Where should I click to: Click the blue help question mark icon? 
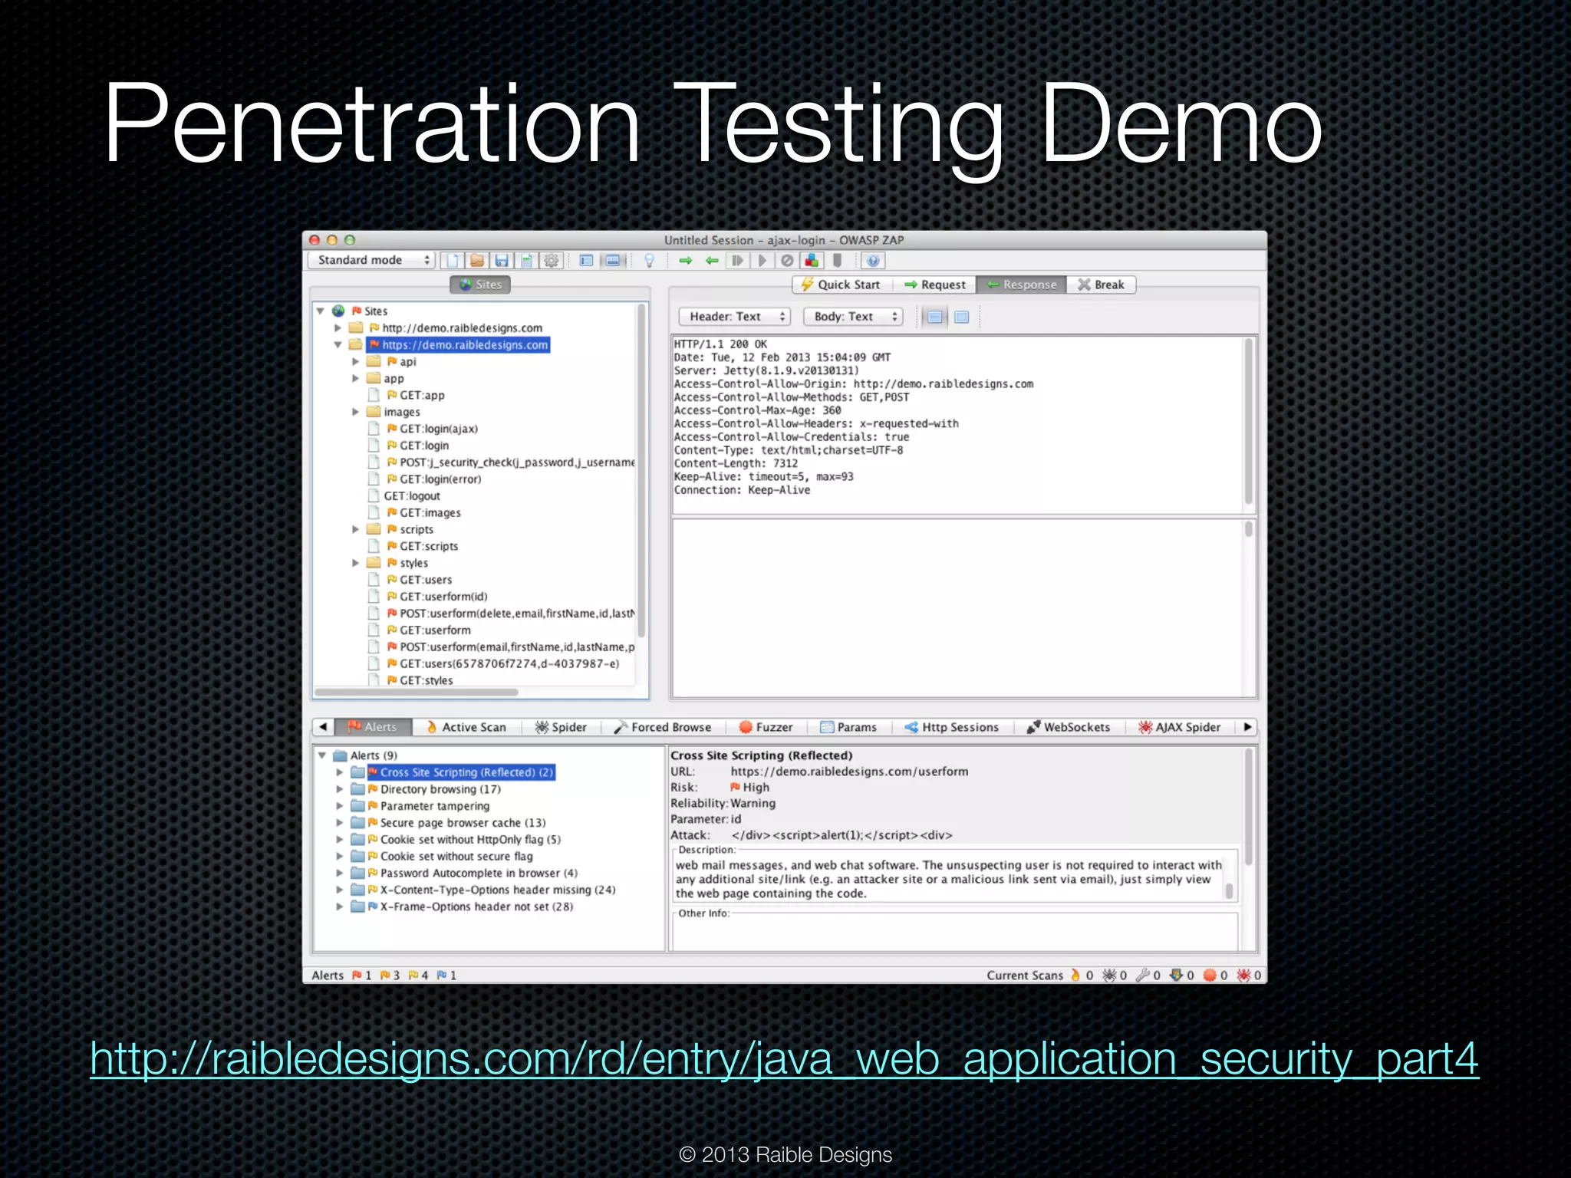pos(873,261)
